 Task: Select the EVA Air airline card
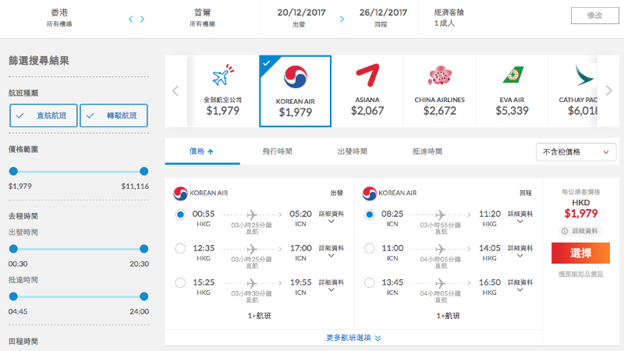(512, 91)
